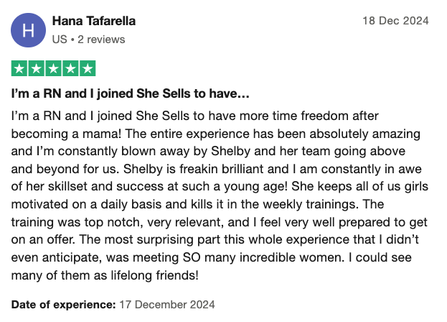Click the fourth green rating star
Screen dimensions: 447x322
coord(71,68)
